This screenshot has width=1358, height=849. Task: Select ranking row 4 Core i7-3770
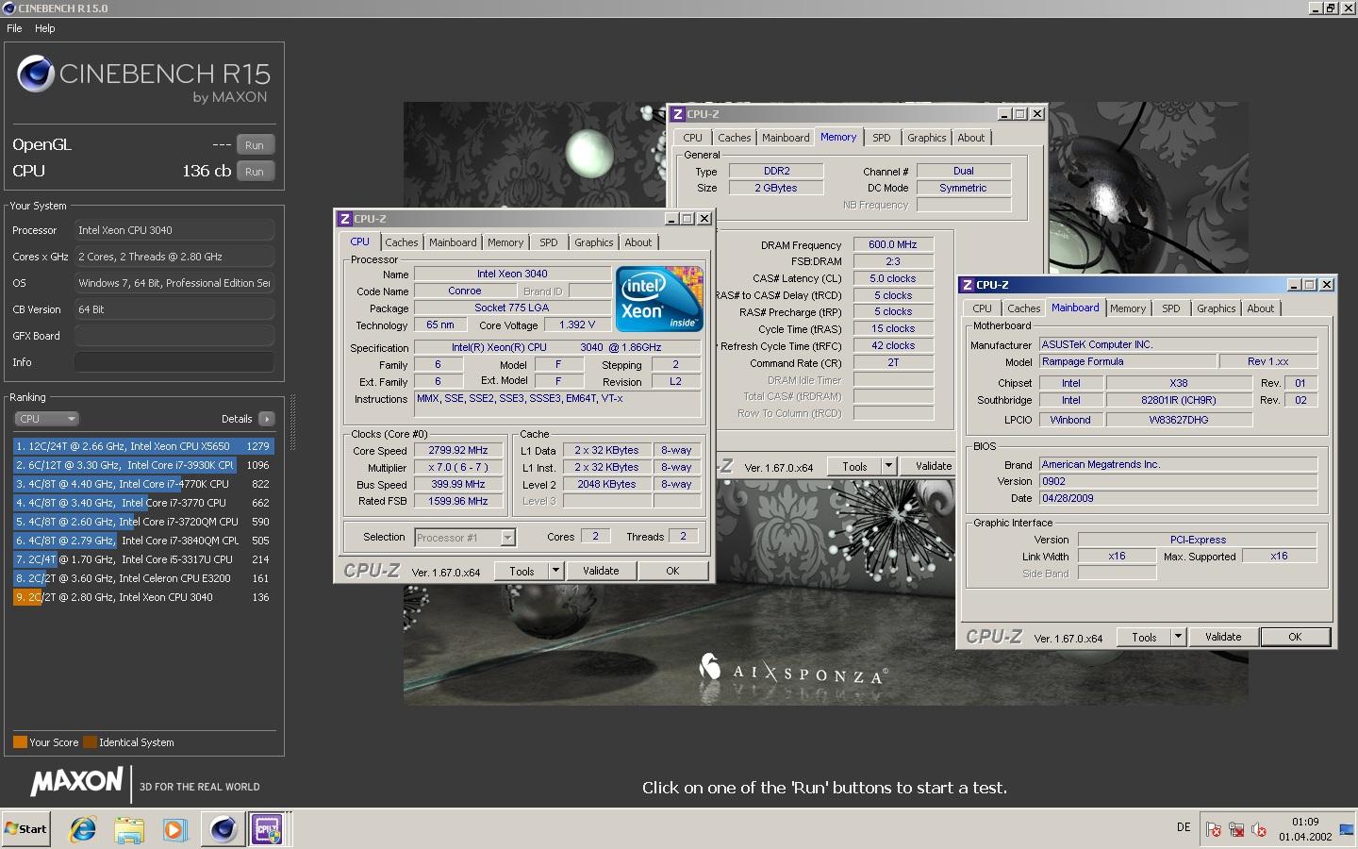click(x=143, y=503)
